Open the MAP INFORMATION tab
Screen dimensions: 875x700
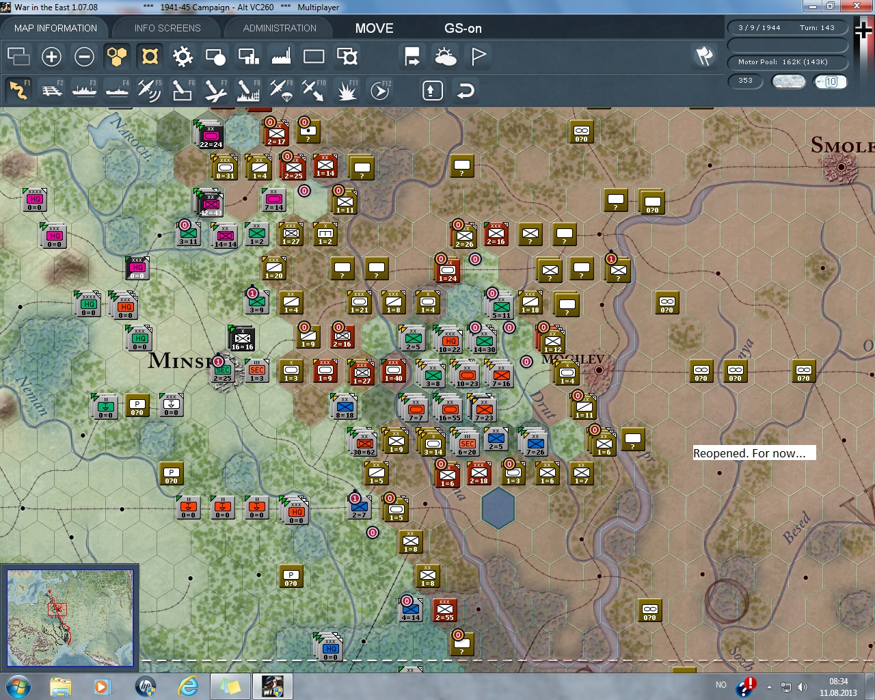tap(55, 28)
